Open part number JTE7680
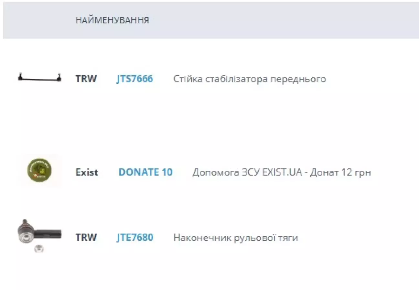Screen dimensions: 419x290 [x=135, y=238]
